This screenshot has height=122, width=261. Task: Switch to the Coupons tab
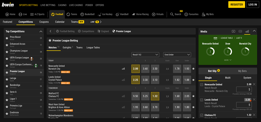pyautogui.click(x=44, y=22)
